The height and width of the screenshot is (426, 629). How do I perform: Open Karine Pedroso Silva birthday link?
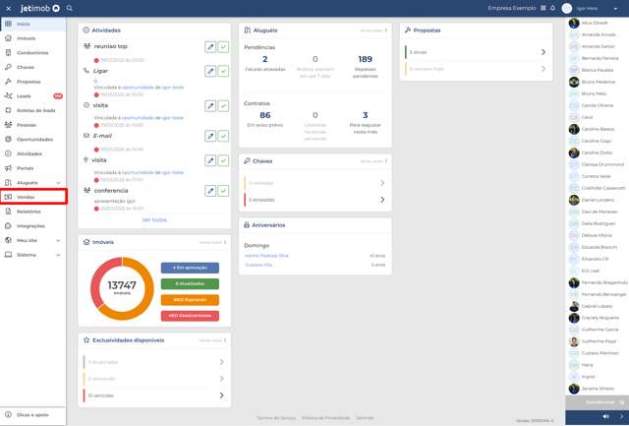[266, 256]
